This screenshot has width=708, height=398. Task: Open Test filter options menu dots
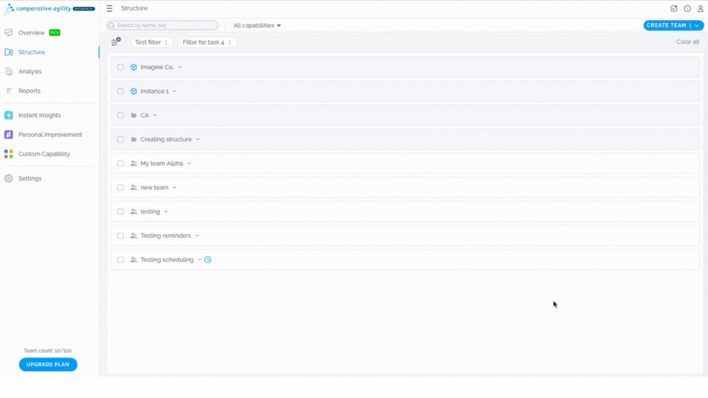pos(166,42)
